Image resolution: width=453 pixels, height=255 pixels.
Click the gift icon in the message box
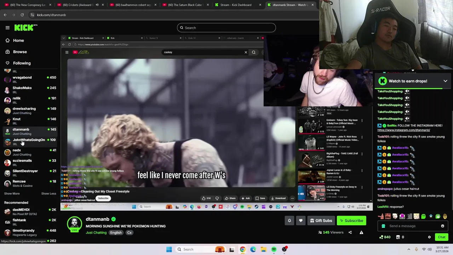click(x=383, y=226)
